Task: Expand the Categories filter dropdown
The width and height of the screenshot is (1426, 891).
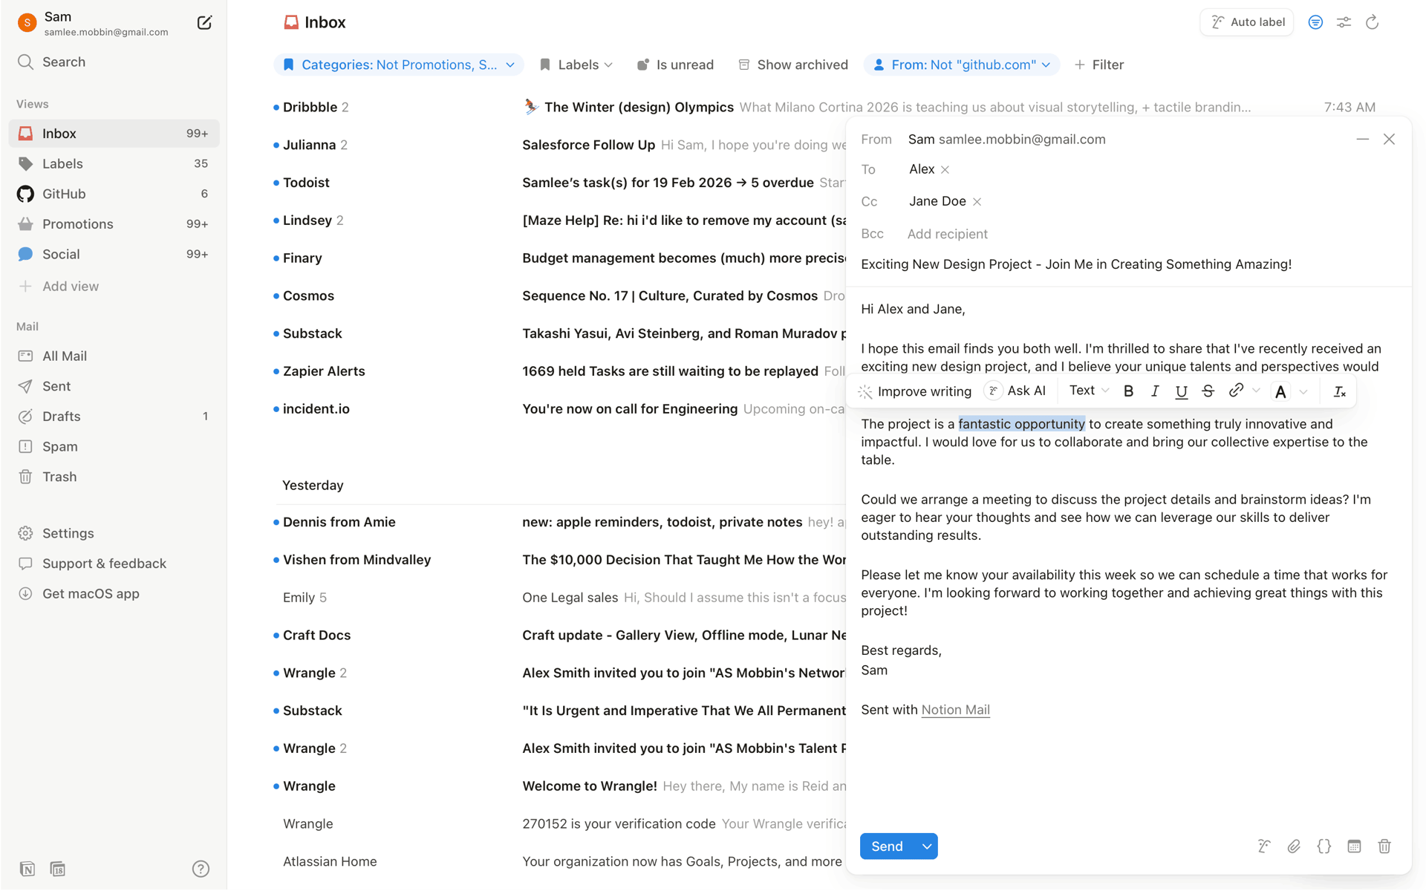Action: click(399, 65)
